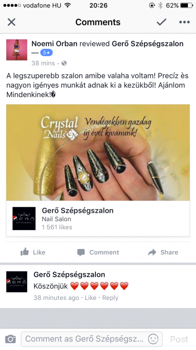Open Noemi Orban's profile picture

17,50
